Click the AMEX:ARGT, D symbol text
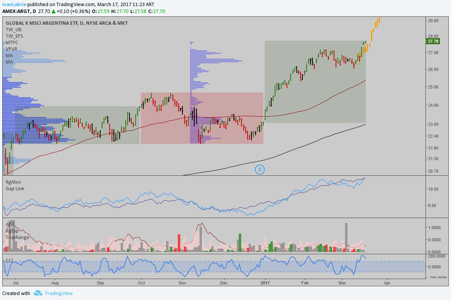 19,11
